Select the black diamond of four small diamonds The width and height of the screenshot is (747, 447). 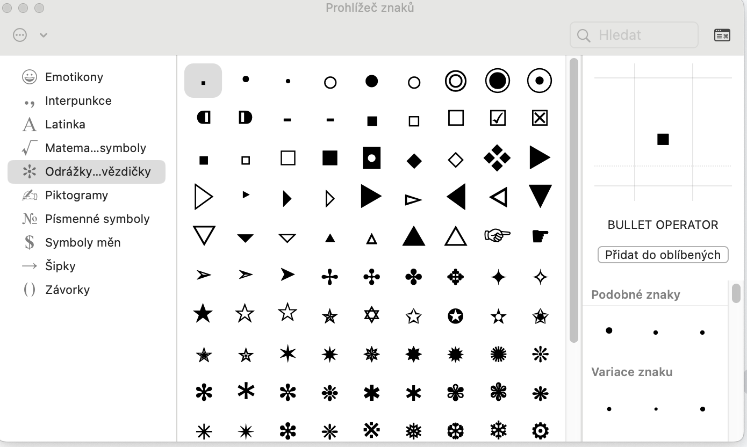coord(497,158)
